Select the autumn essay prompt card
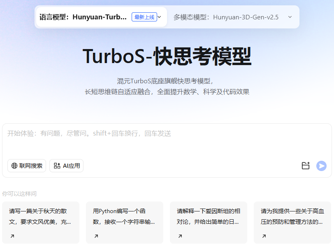 point(41,223)
